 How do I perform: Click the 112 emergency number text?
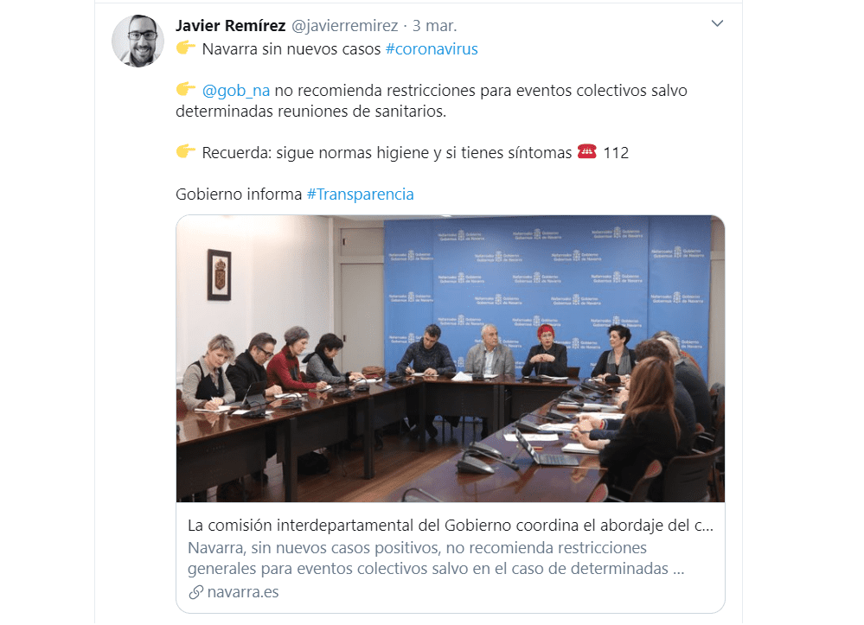click(x=616, y=152)
